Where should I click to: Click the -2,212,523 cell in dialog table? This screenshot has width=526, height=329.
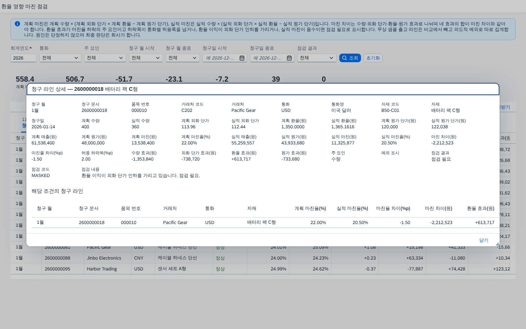tap(441, 222)
